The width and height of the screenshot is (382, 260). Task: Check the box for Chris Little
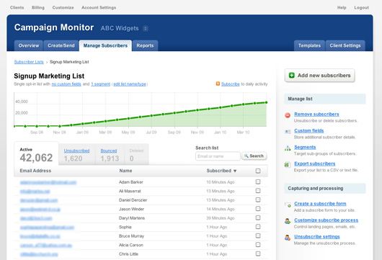tap(258, 254)
